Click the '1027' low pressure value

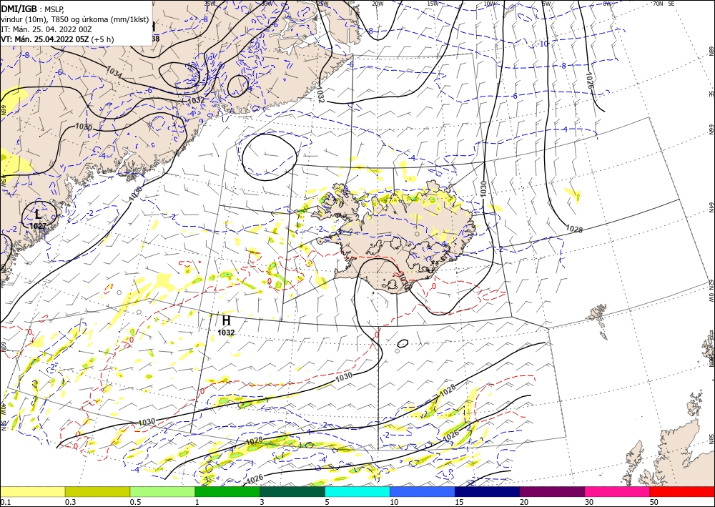point(37,226)
